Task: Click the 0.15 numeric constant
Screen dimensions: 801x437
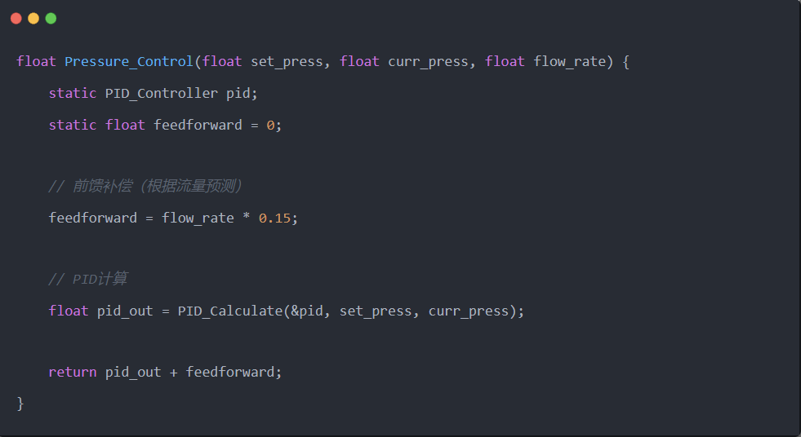Action: click(274, 218)
